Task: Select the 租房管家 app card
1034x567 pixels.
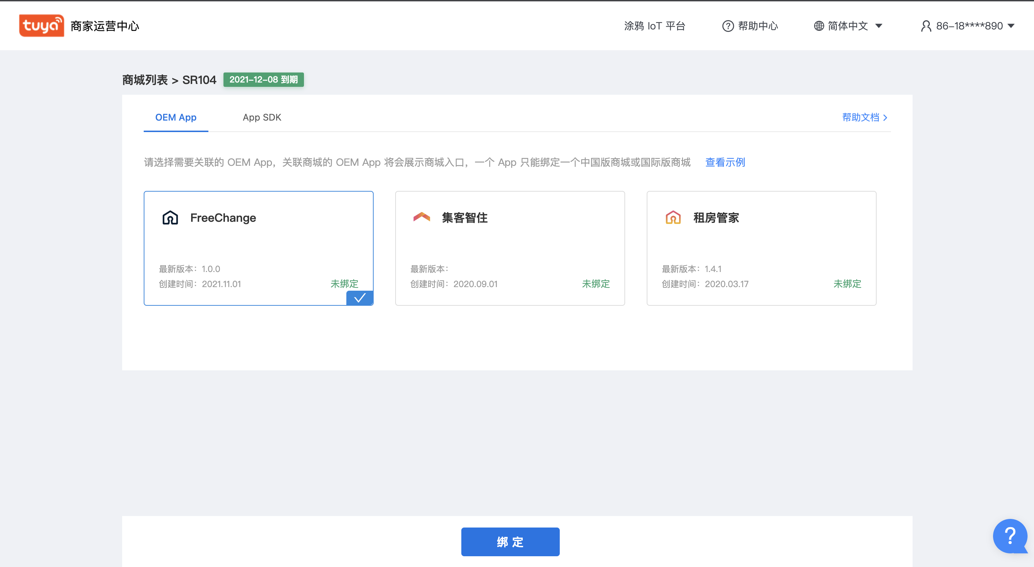Action: click(761, 248)
